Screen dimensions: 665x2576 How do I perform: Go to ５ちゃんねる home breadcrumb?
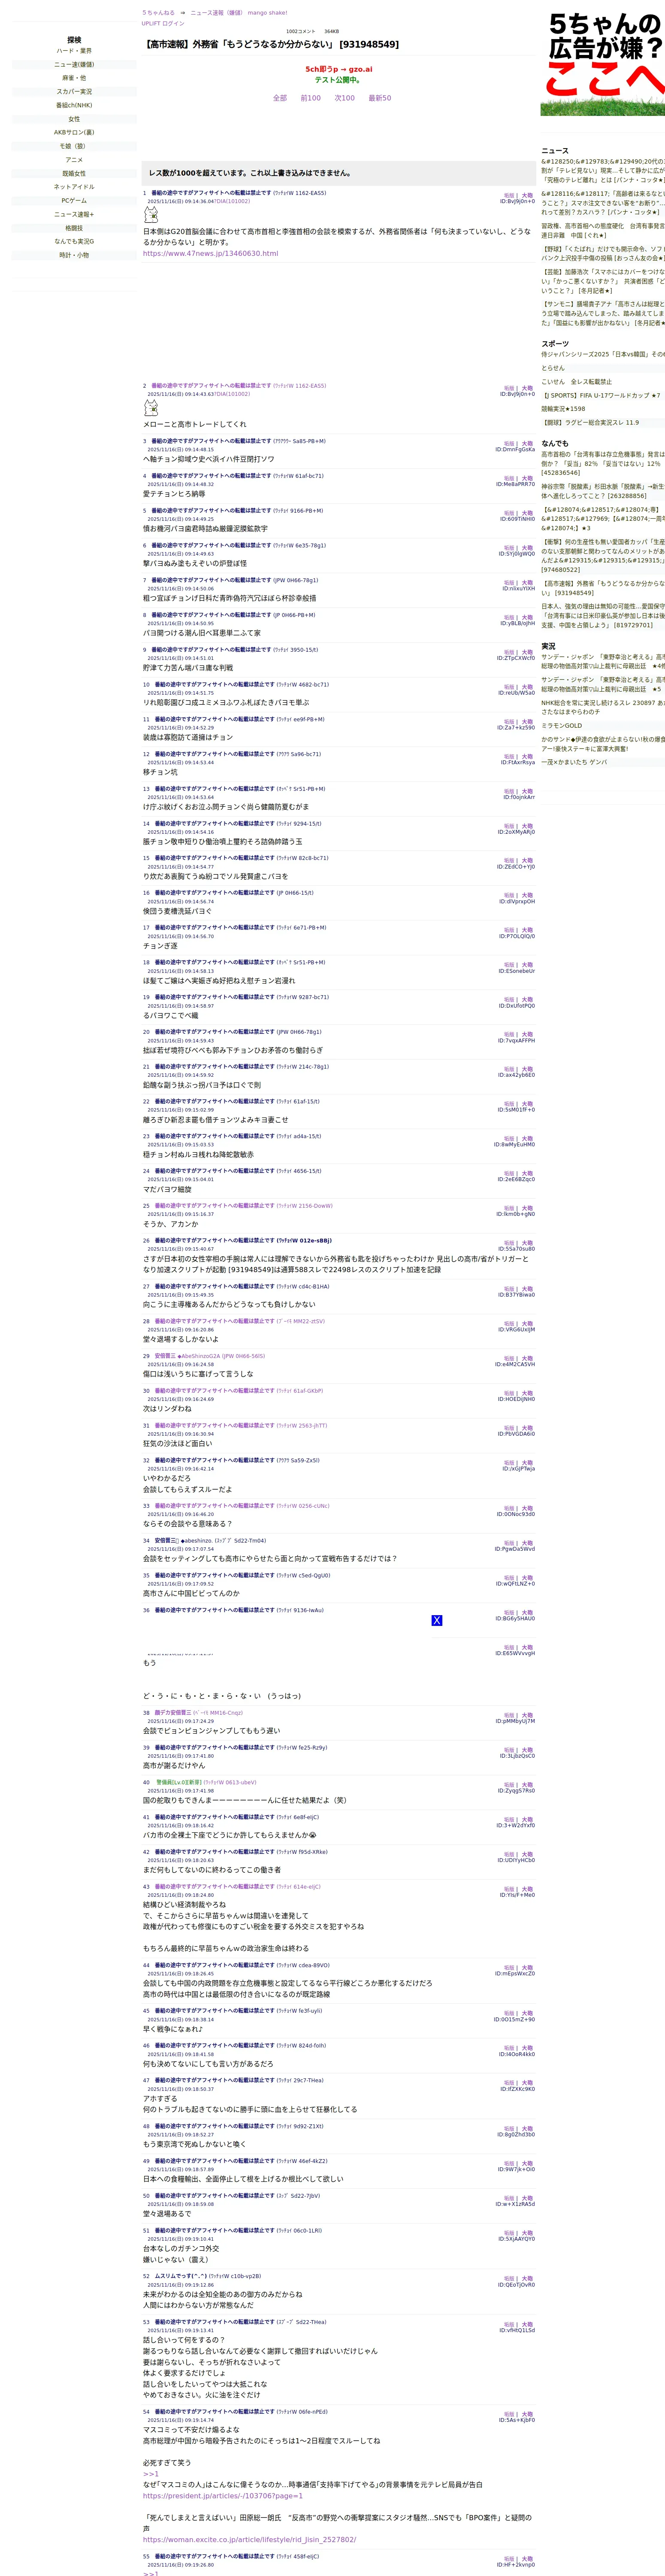(x=158, y=13)
